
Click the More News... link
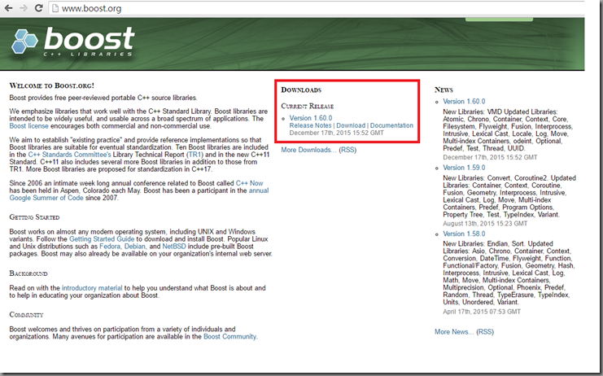pos(454,332)
